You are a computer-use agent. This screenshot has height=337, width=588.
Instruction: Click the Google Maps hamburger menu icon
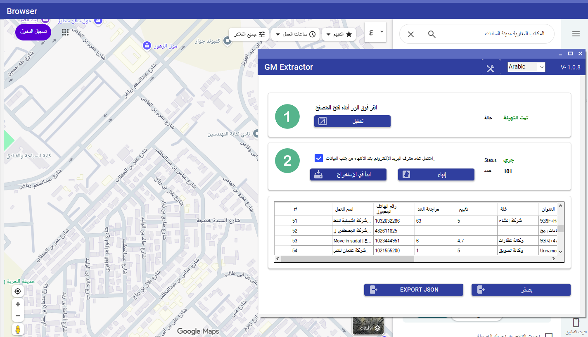576,34
